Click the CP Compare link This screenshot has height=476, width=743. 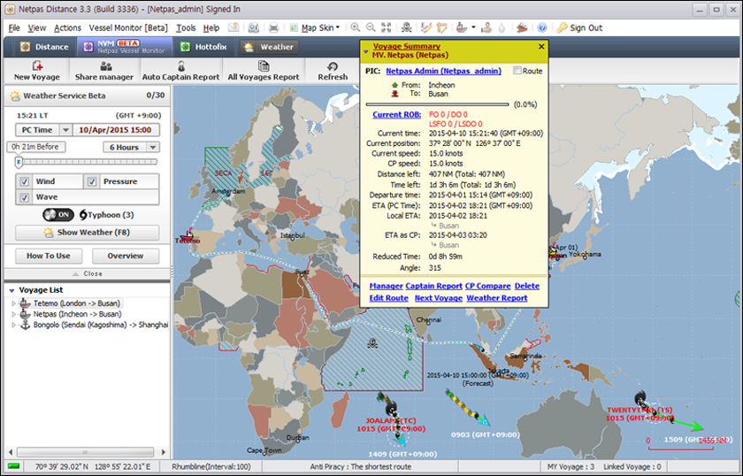(487, 287)
